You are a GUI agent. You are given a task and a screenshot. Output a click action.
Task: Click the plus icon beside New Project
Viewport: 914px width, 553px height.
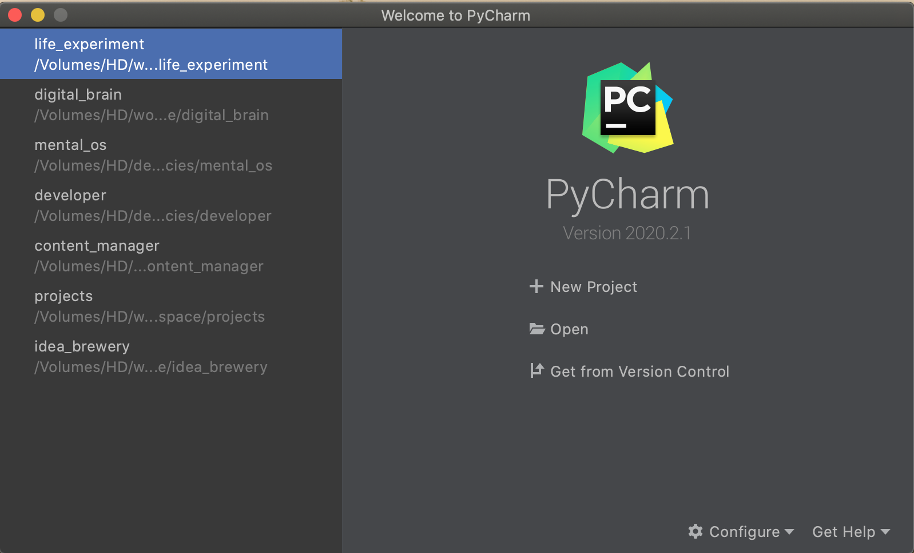(x=536, y=286)
